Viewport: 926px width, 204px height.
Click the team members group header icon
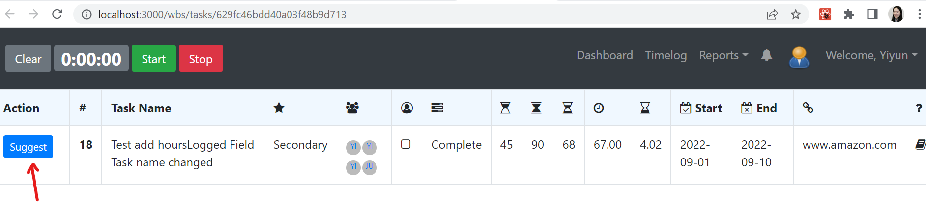pos(352,108)
